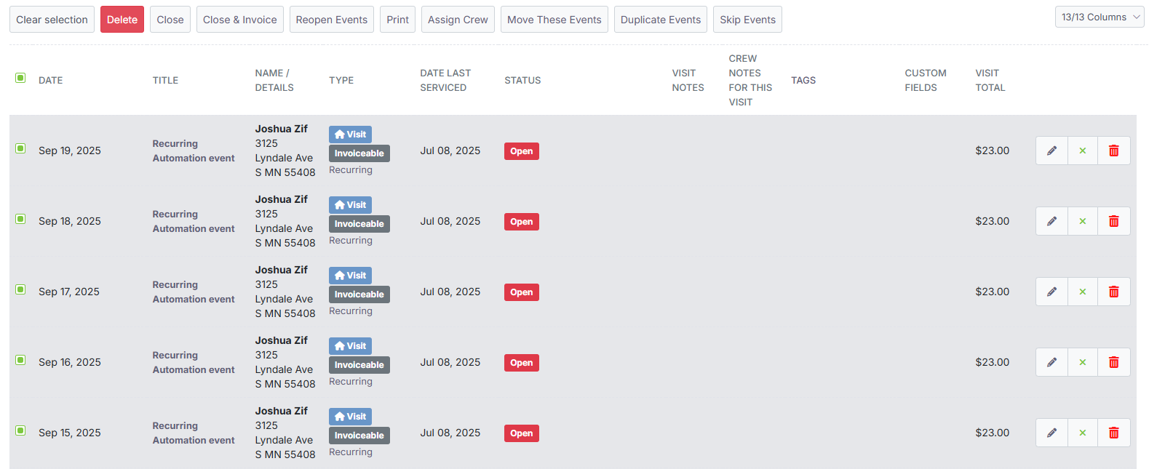Select Close & Invoice
Image resolution: width=1149 pixels, height=469 pixels.
(x=239, y=19)
